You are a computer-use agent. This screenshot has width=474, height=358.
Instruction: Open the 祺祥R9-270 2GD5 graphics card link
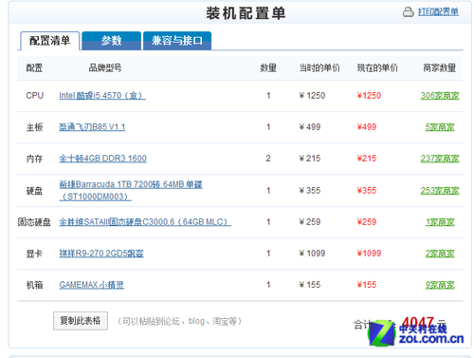coord(101,254)
